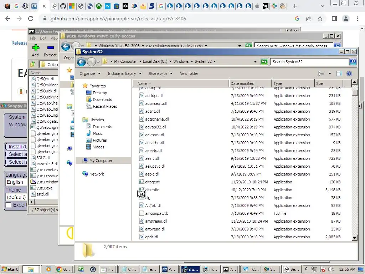Open the Organize dropdown in System32 toolbar
Screen dimensions: 365x274
tap(90, 73)
